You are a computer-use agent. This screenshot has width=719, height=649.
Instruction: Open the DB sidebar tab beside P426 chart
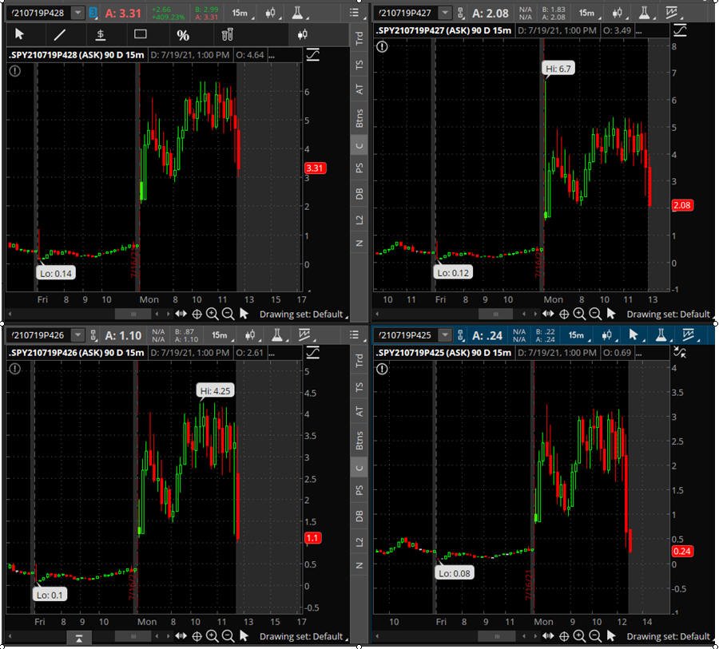[359, 516]
